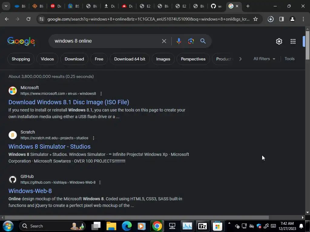Switch to the download-icon Dc browser tab

[x=109, y=6]
